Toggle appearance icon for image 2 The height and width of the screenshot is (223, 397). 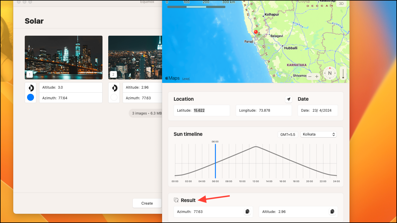coord(114,88)
